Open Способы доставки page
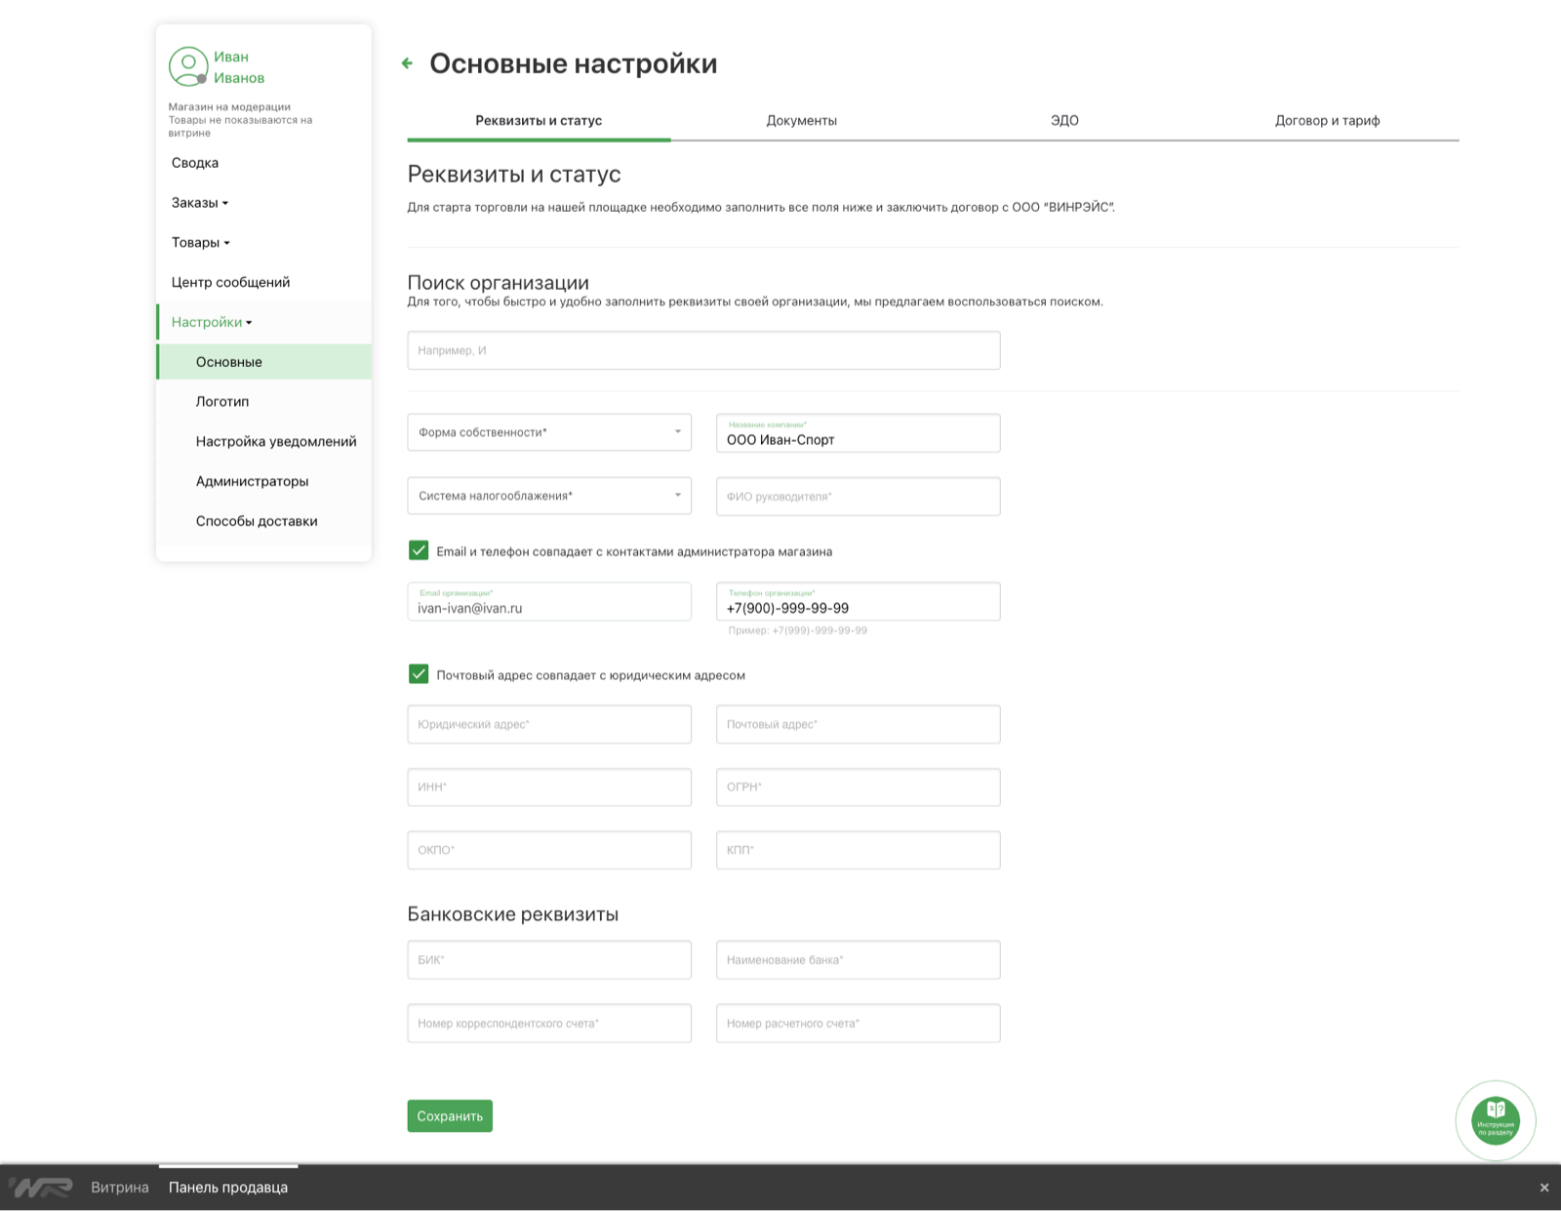Viewport: 1561px width, 1211px height. tap(257, 521)
